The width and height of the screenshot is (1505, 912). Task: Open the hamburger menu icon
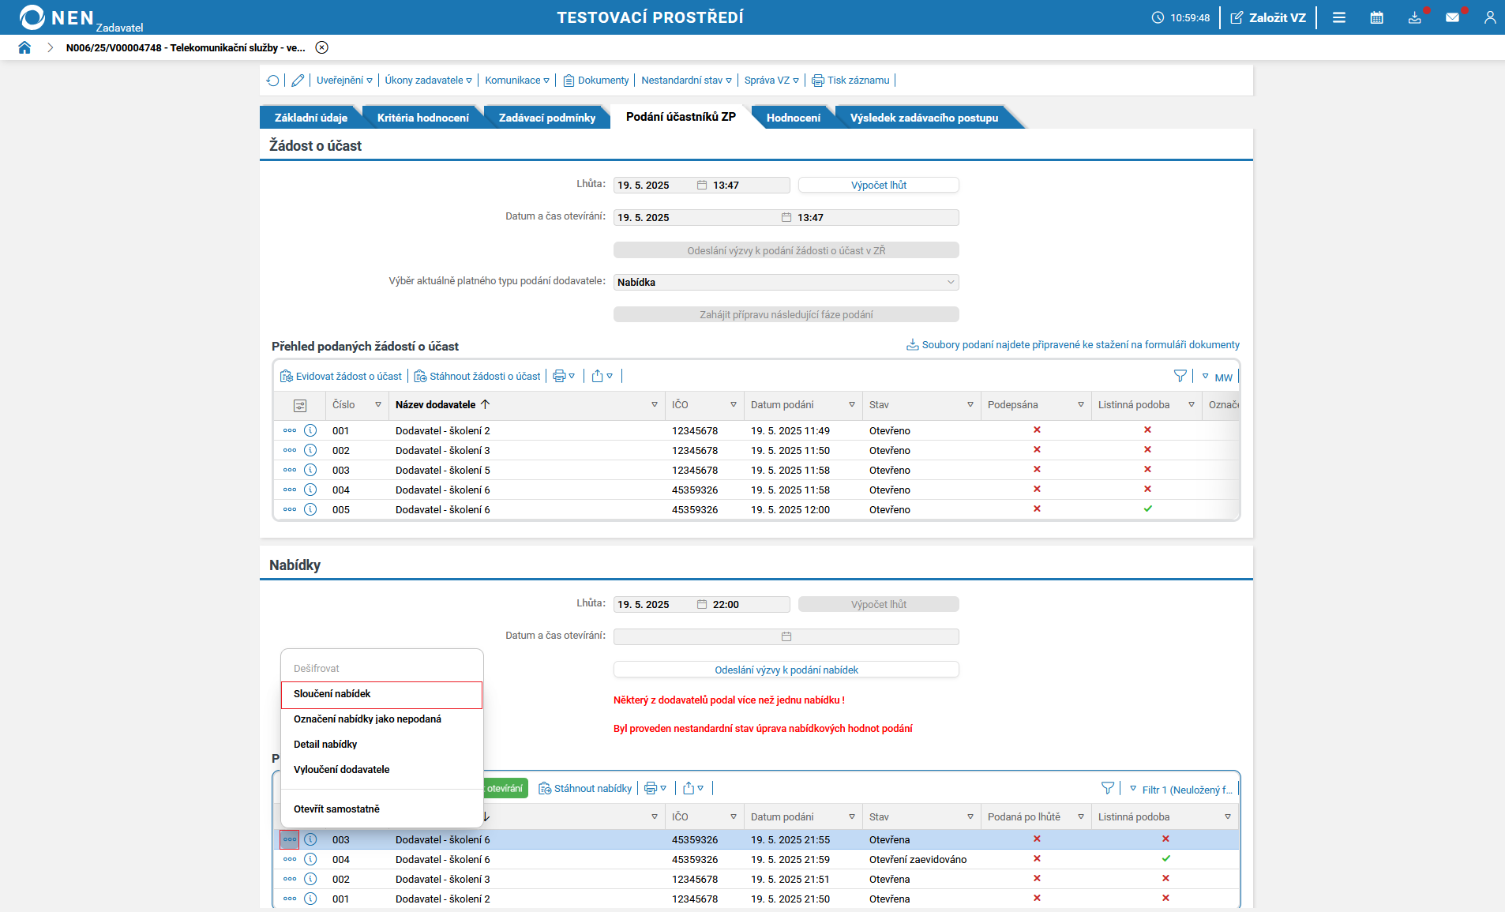[1339, 17]
